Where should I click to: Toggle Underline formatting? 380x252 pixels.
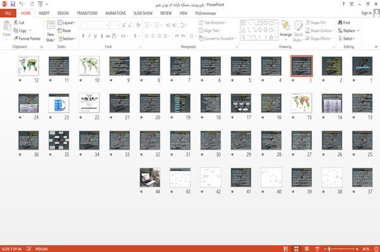(x=96, y=36)
